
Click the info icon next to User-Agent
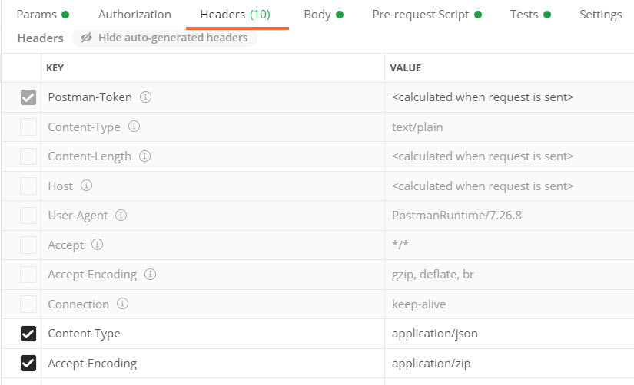(121, 216)
